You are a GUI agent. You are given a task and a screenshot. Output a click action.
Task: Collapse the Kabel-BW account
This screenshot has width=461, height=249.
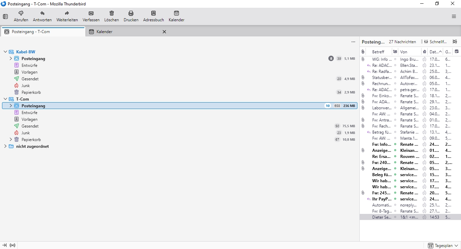[5, 52]
